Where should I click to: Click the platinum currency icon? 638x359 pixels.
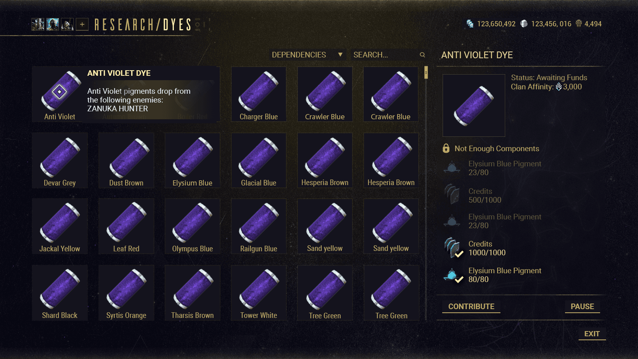524,24
